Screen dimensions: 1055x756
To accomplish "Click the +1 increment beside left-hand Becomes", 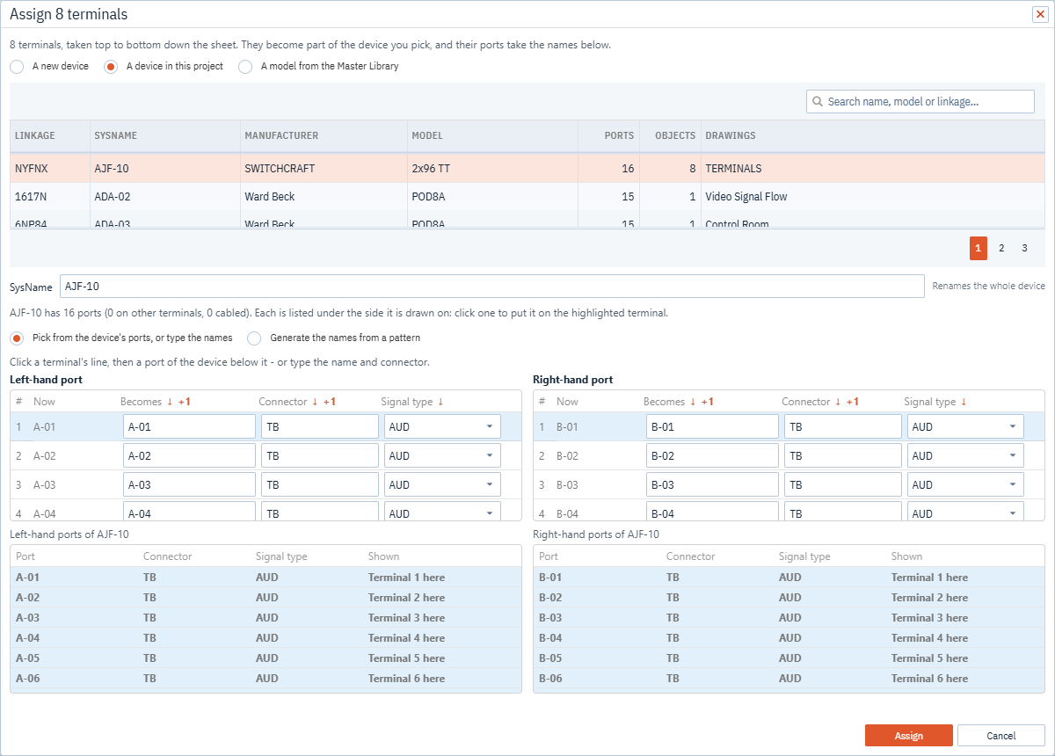I will [185, 402].
